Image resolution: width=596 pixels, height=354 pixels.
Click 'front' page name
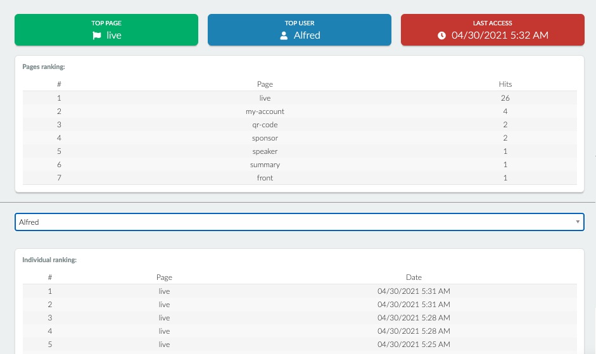point(265,178)
